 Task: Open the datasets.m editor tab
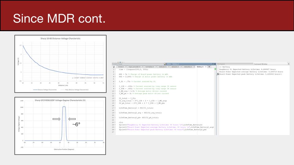tap(175, 67)
